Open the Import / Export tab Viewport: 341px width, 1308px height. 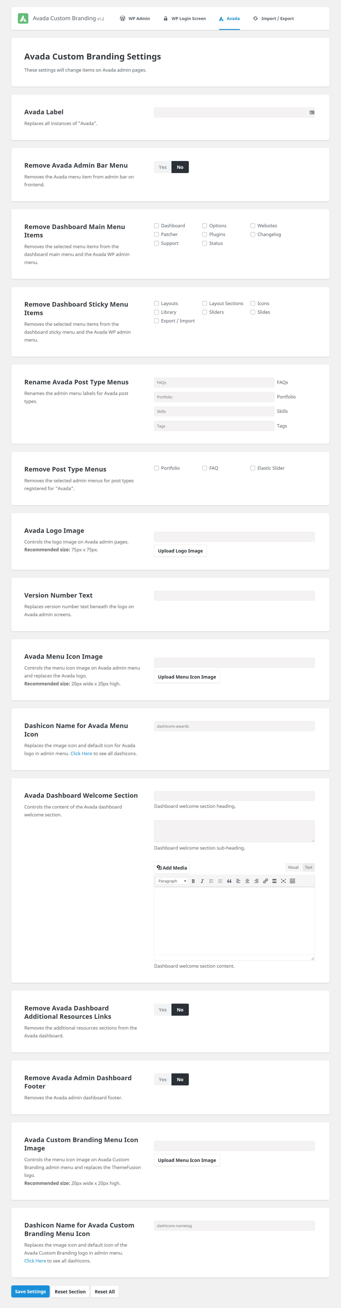(x=273, y=19)
